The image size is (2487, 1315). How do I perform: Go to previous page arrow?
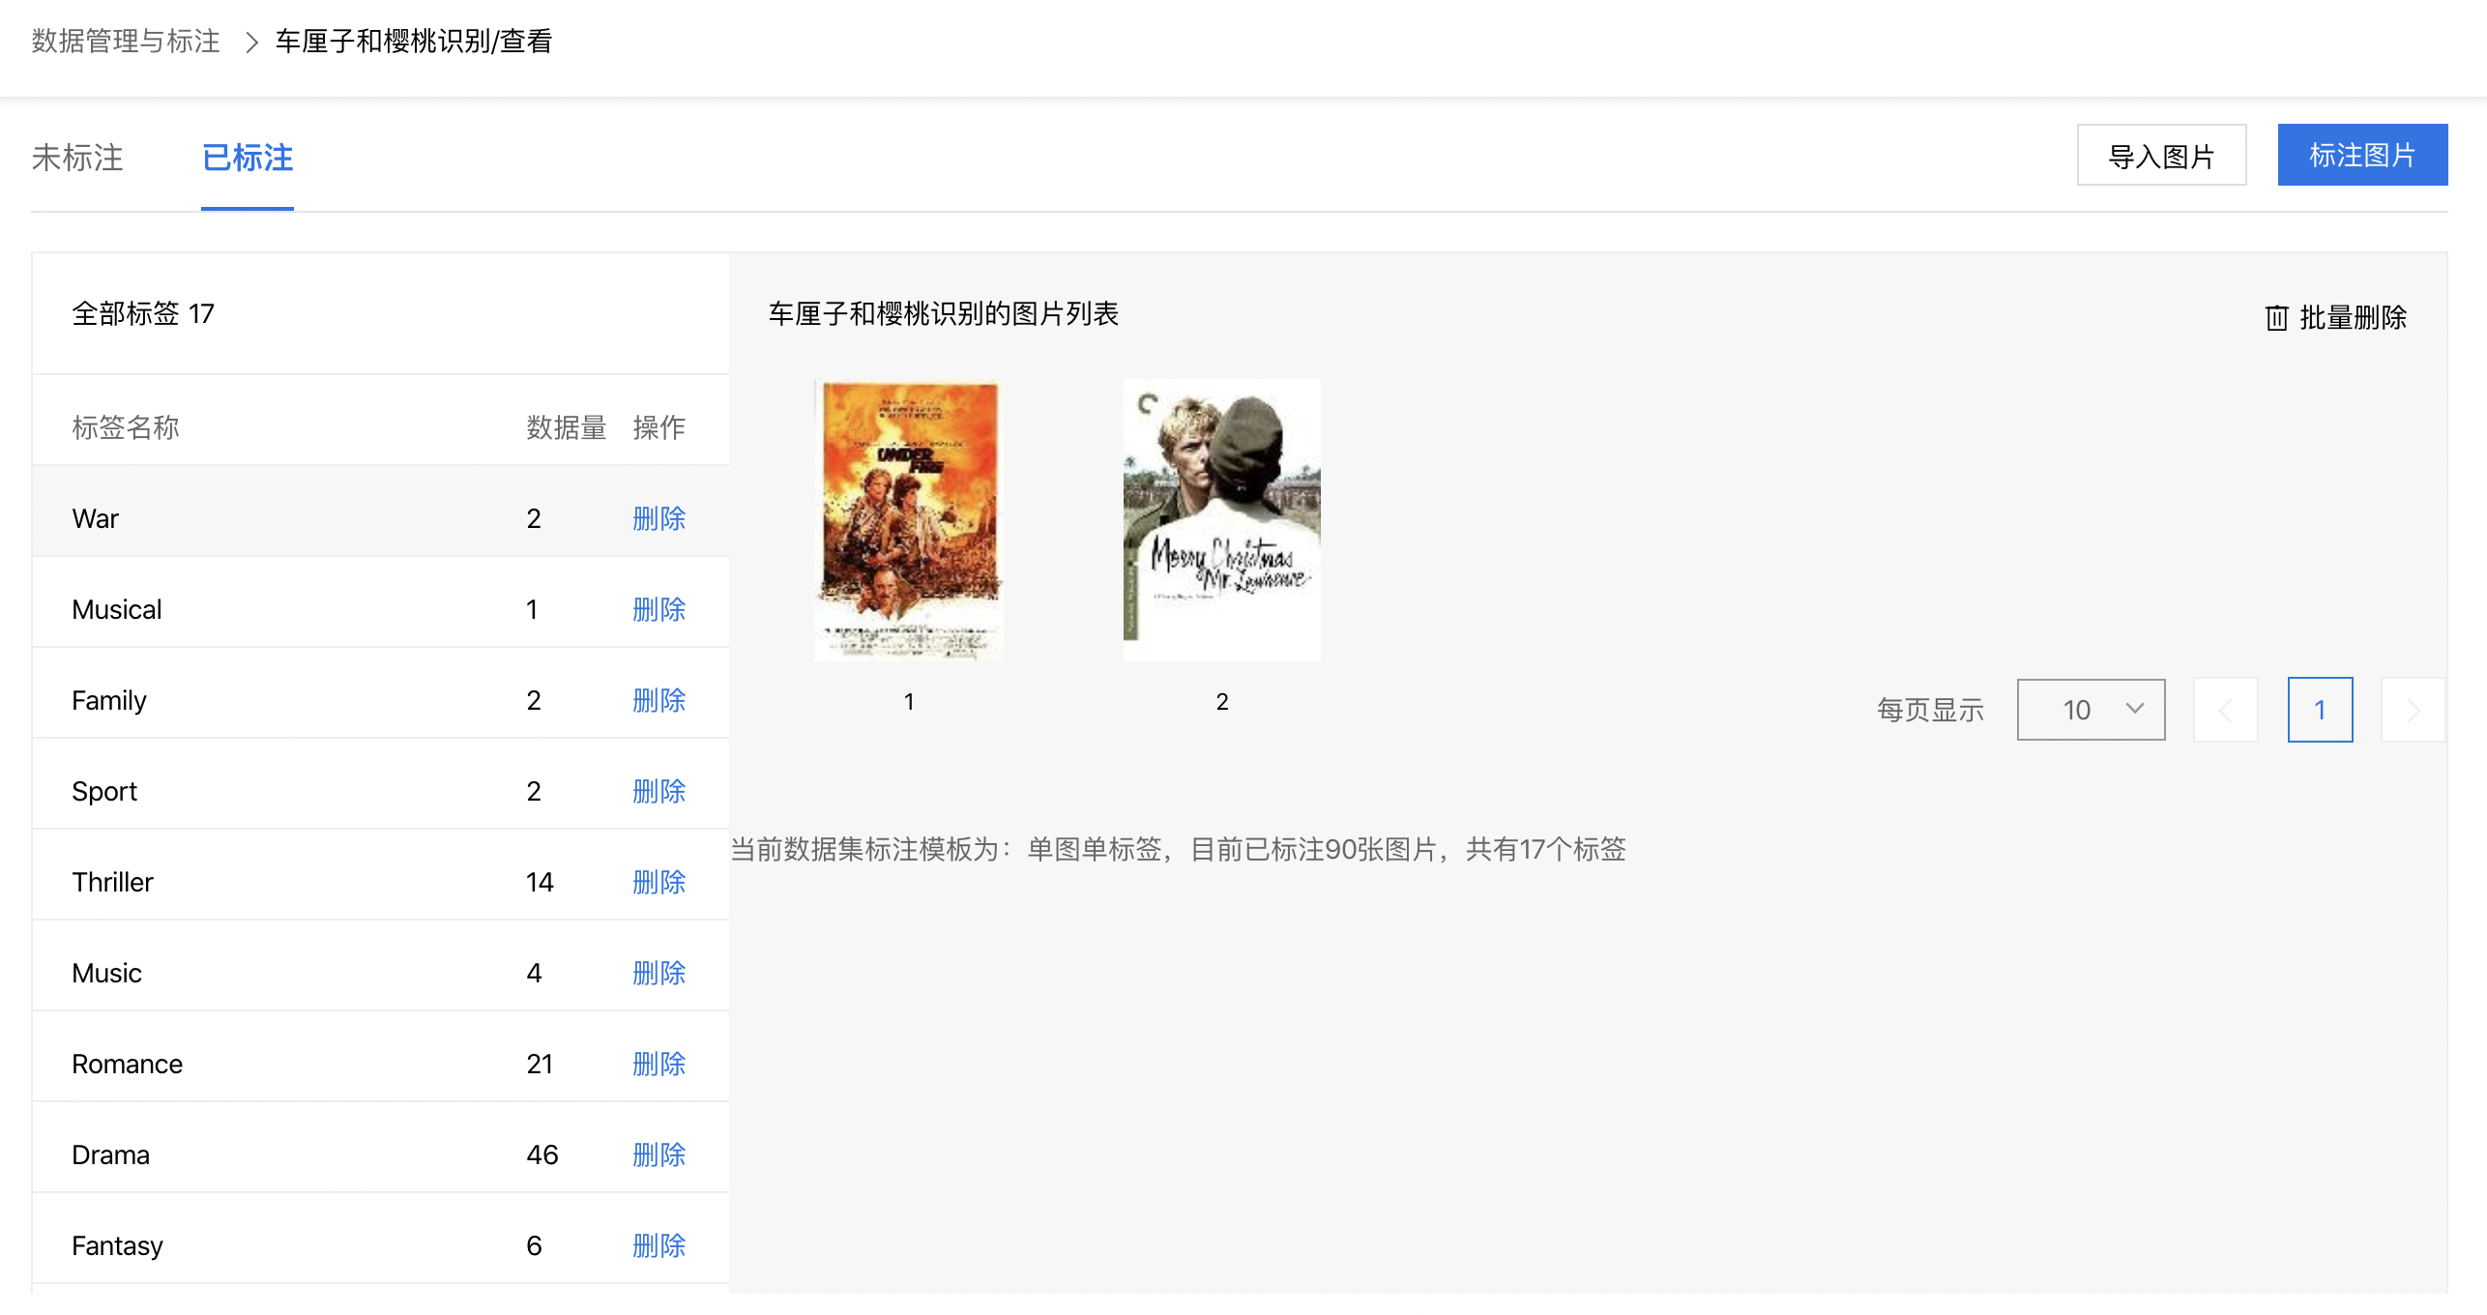[2225, 710]
